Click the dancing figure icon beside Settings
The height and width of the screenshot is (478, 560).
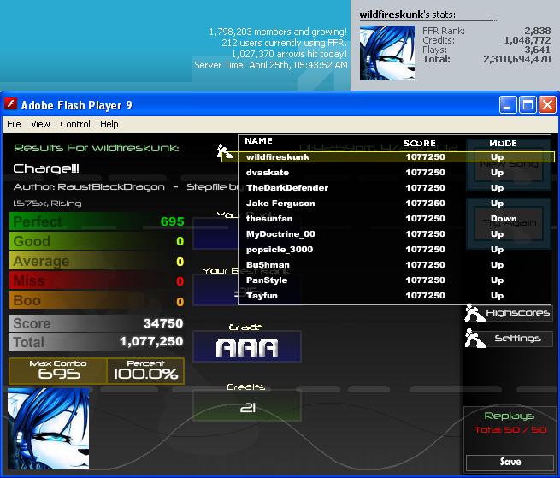point(475,339)
